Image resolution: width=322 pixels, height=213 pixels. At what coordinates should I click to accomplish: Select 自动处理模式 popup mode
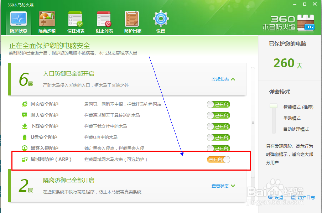coord(296,129)
